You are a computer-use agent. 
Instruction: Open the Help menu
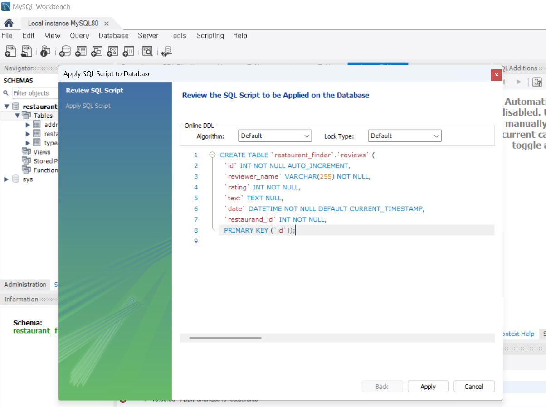240,35
